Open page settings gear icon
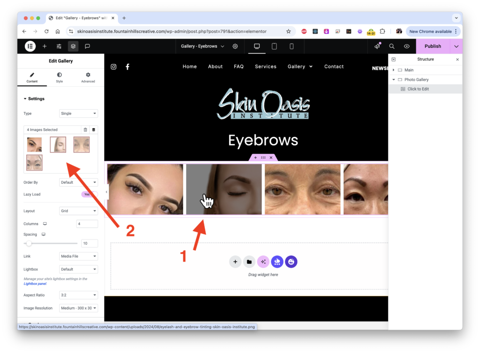 click(235, 46)
